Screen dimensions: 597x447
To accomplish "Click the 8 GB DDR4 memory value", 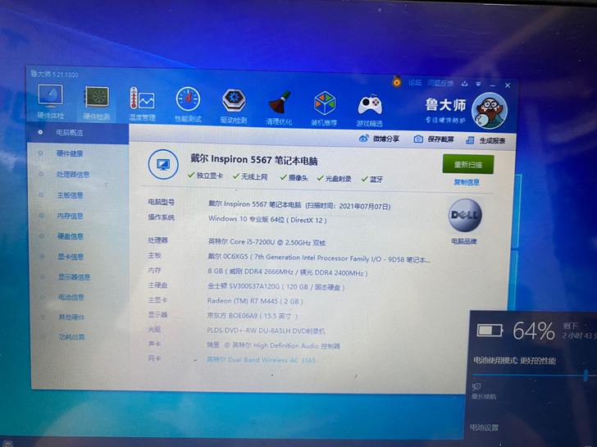I will click(288, 272).
